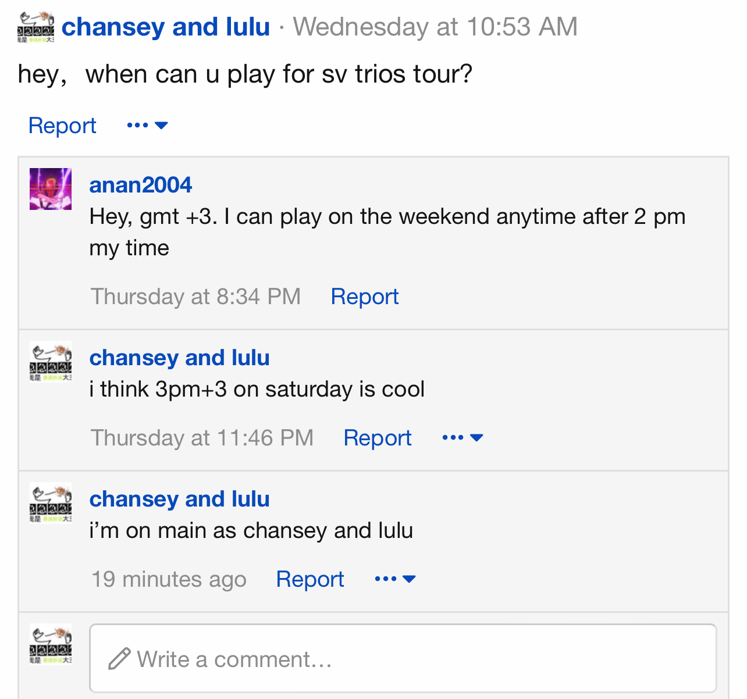Open chansey and lulu name on the Saturday comment
Viewport: 747px width, 699px height.
tap(179, 358)
